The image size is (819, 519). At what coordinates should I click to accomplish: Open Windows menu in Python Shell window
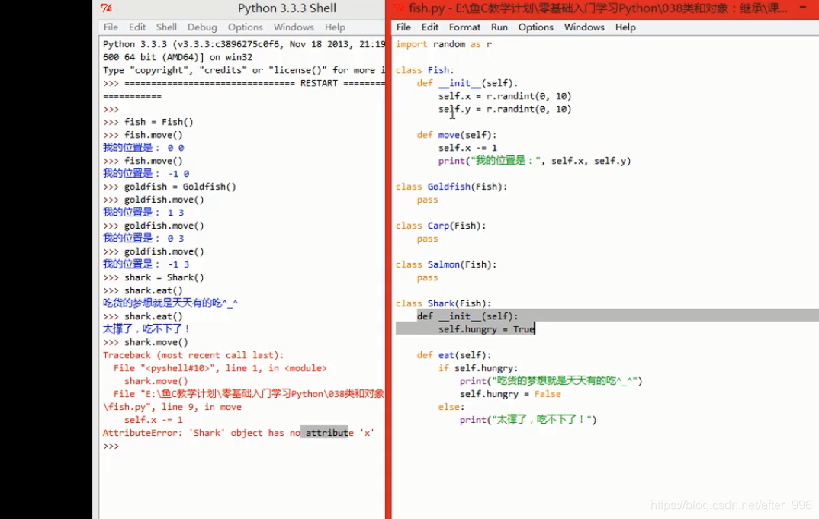[294, 27]
